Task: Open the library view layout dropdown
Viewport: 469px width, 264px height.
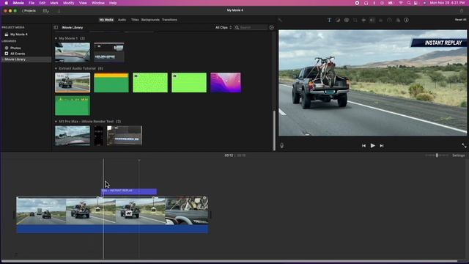Action: click(45, 11)
